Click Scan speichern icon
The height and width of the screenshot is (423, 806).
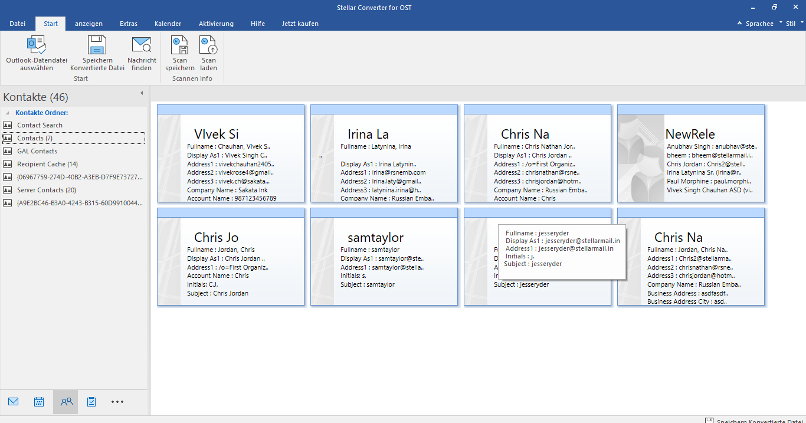(179, 45)
